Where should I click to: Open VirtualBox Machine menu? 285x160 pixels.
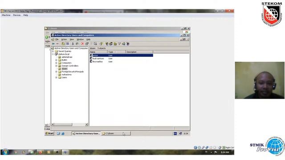(6, 15)
